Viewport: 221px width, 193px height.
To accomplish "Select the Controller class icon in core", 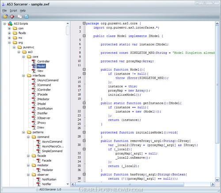I will (34, 61).
